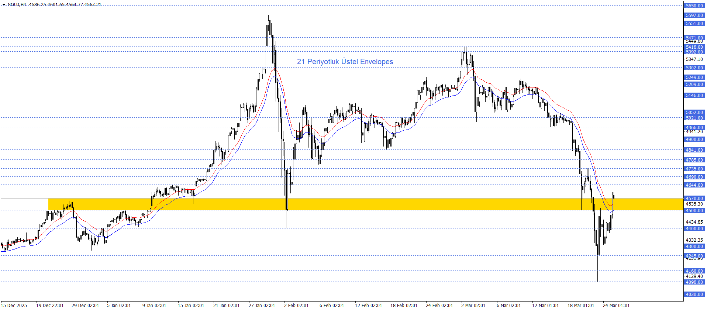Click the 5209.00 price level label
Viewport: 707px width, 310px height.
coord(694,85)
